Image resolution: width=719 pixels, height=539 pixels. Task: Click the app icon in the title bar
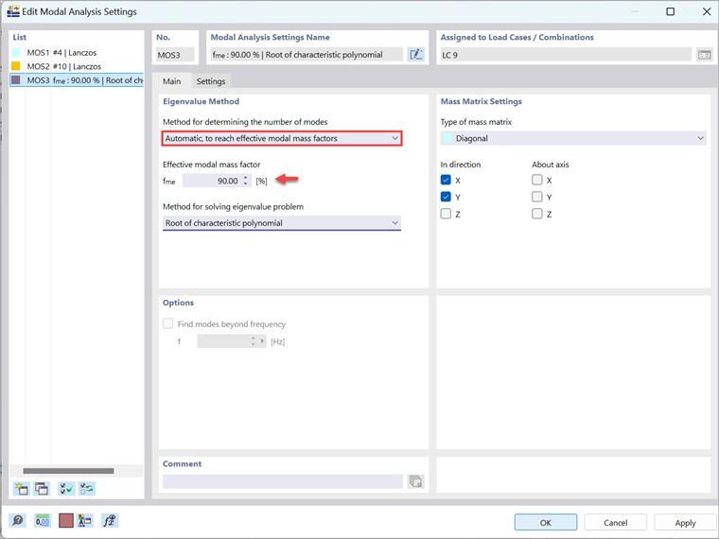(x=13, y=11)
